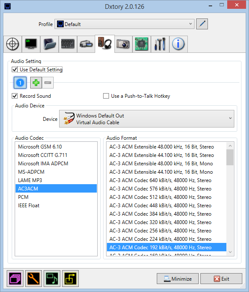Choose Extensible 48.000 kHz 16 Bit Mono

point(166,164)
